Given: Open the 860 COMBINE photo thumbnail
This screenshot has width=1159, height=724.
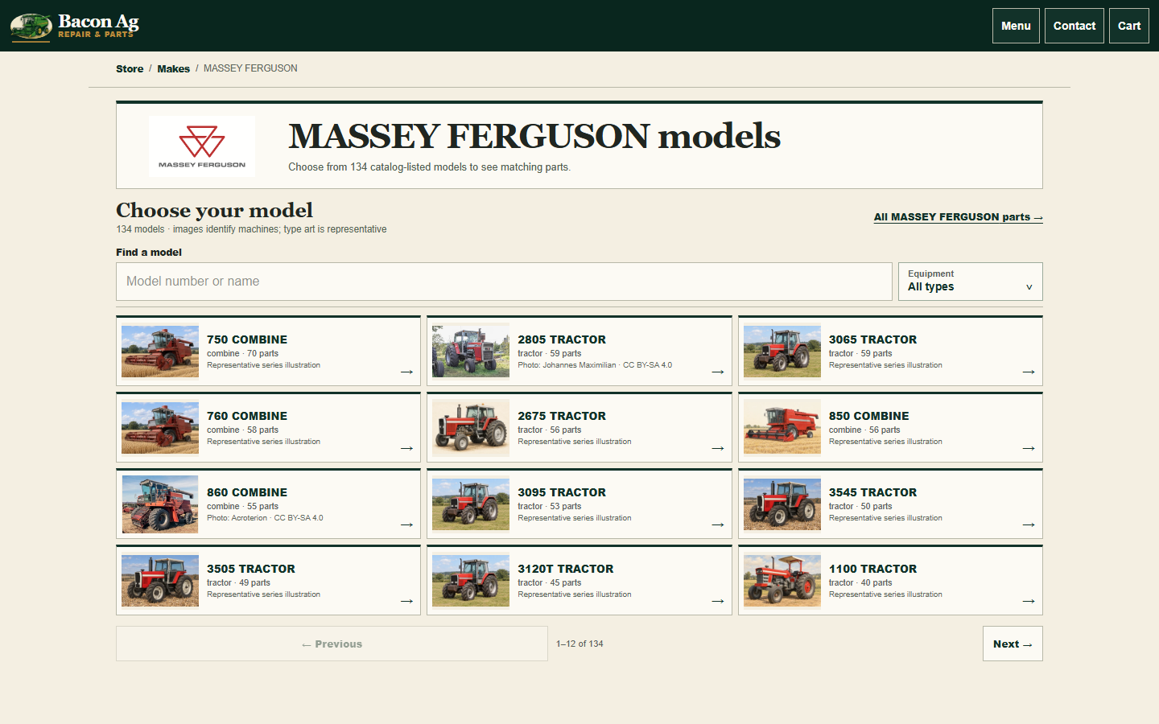Looking at the screenshot, I should point(160,504).
